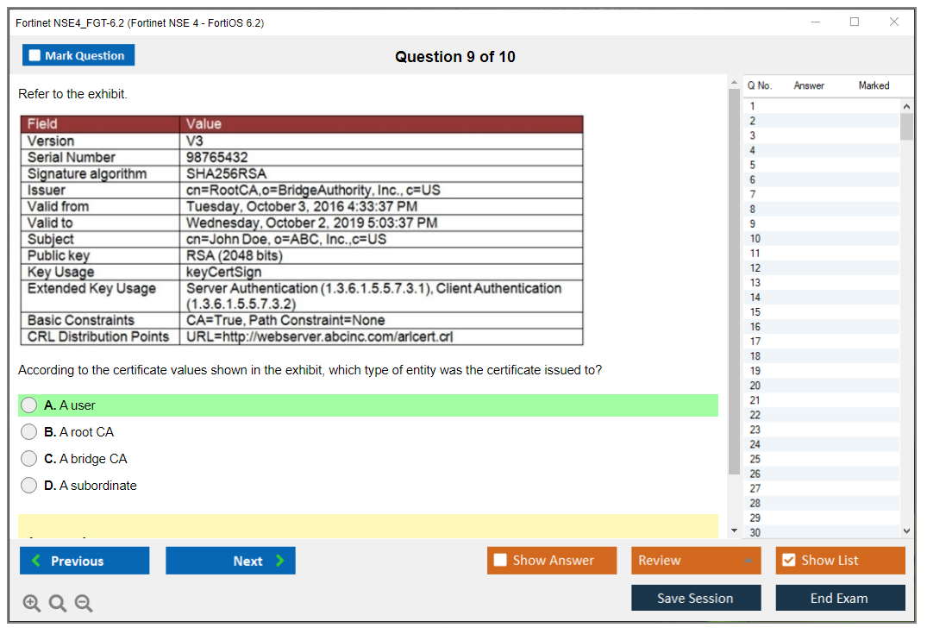Open the Review dropdown menu
The height and width of the screenshot is (634, 927).
695,561
